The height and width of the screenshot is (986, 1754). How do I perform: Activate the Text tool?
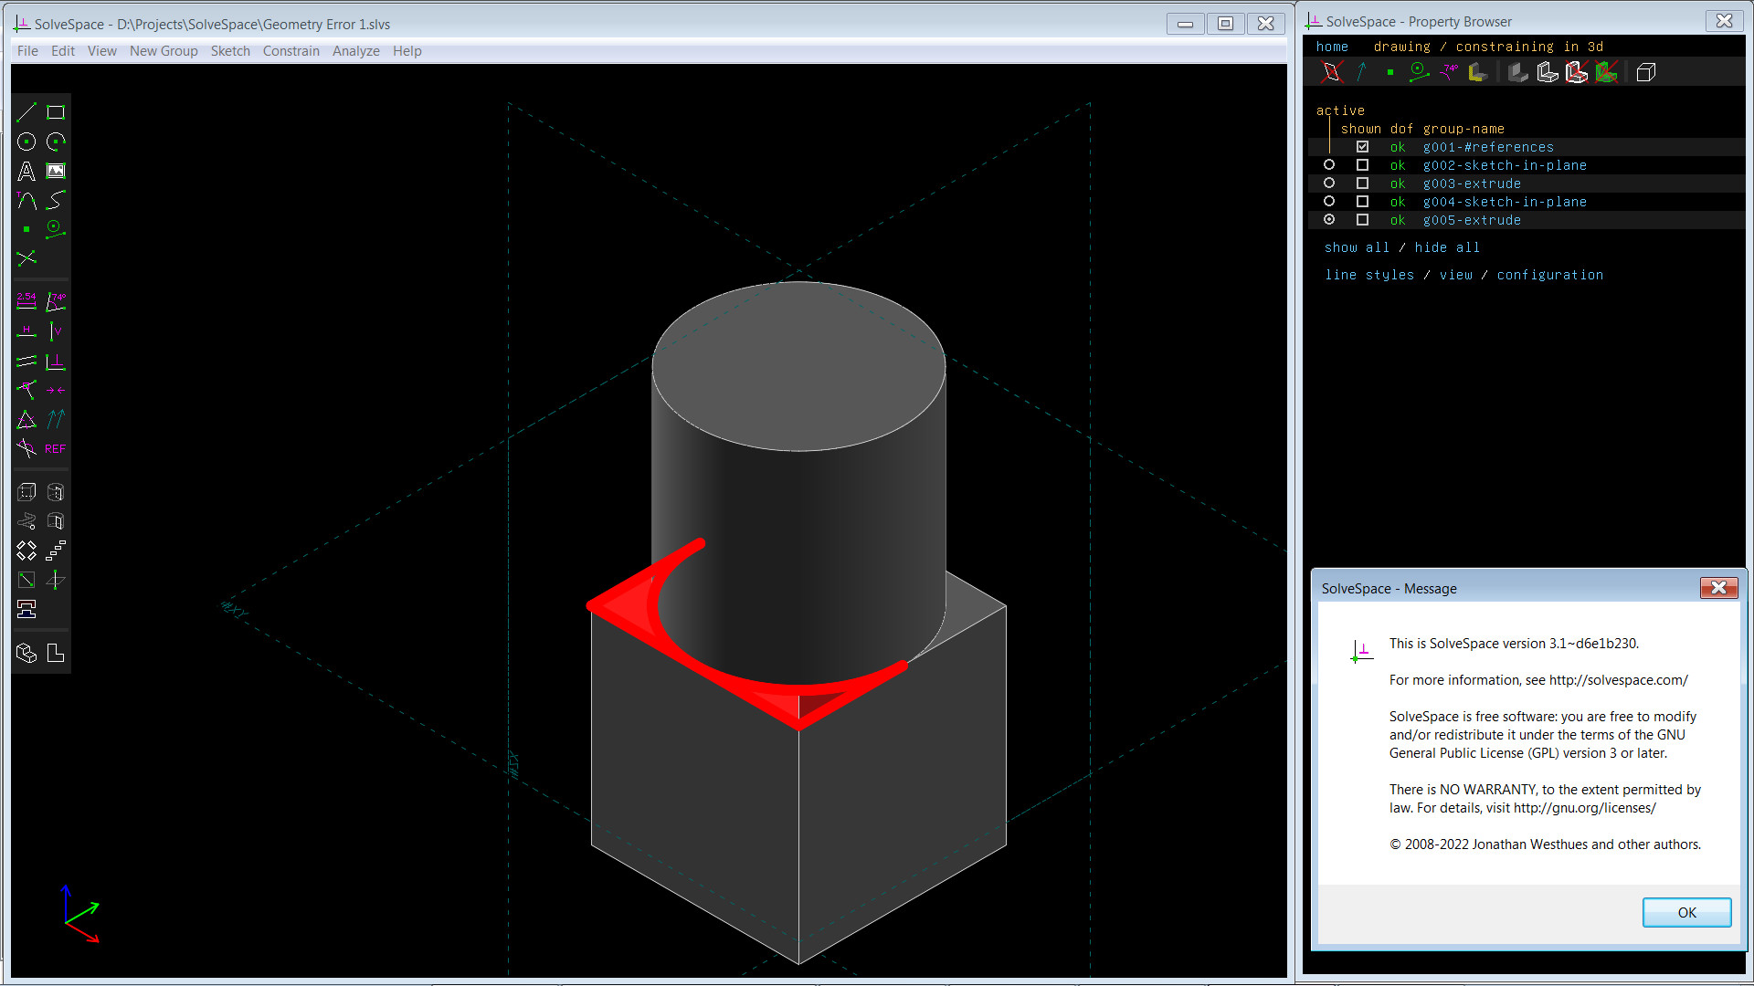tap(26, 170)
